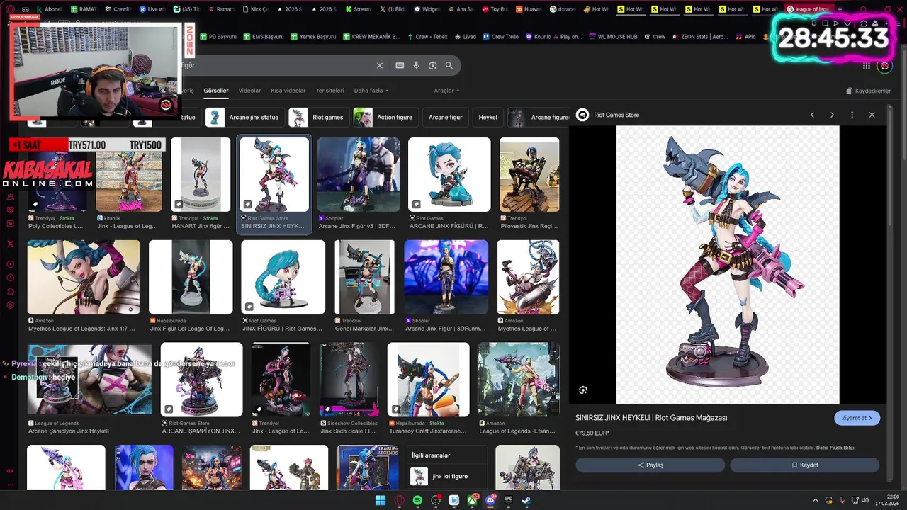This screenshot has height=510, width=907.
Task: Open the large Jinx statue preview image
Action: pyautogui.click(x=728, y=265)
